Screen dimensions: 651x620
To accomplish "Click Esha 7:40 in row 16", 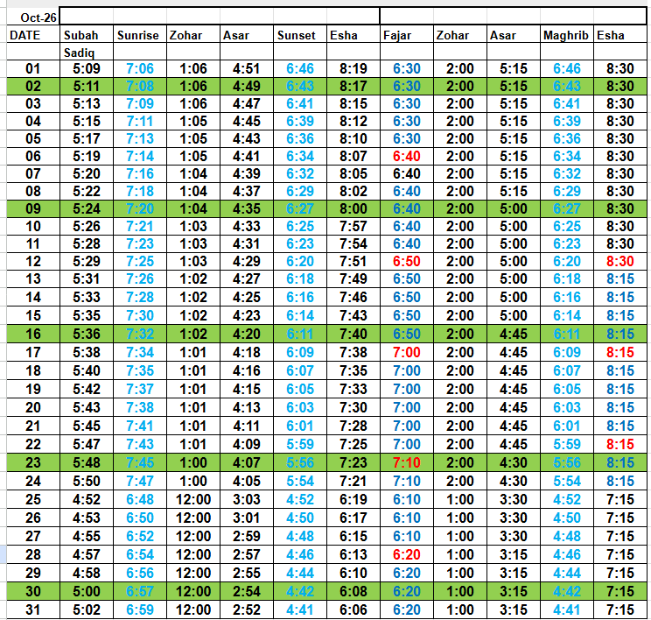I will (353, 334).
